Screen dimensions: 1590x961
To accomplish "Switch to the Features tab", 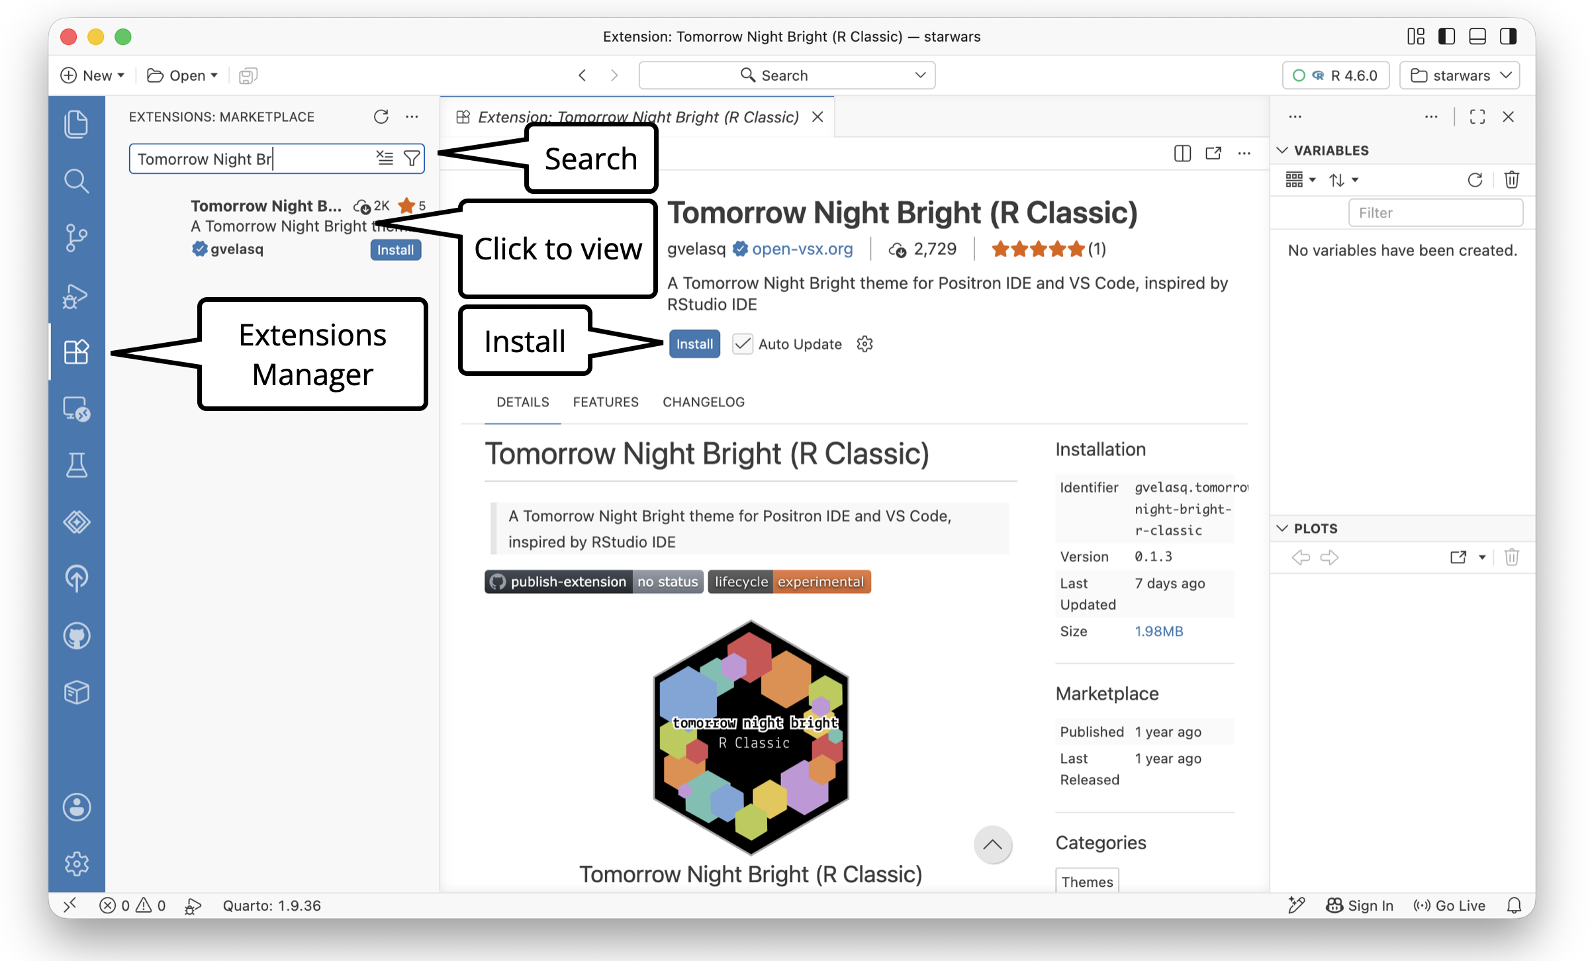I will click(606, 402).
